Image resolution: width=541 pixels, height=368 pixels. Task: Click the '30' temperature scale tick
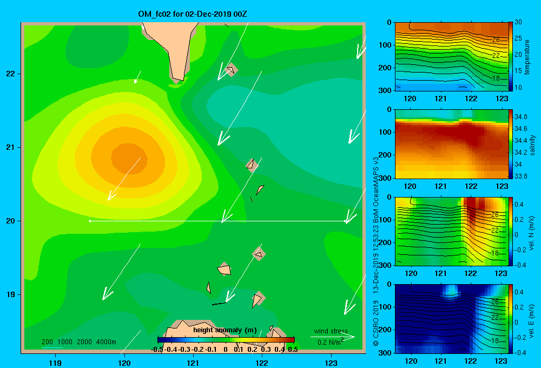pyautogui.click(x=518, y=22)
